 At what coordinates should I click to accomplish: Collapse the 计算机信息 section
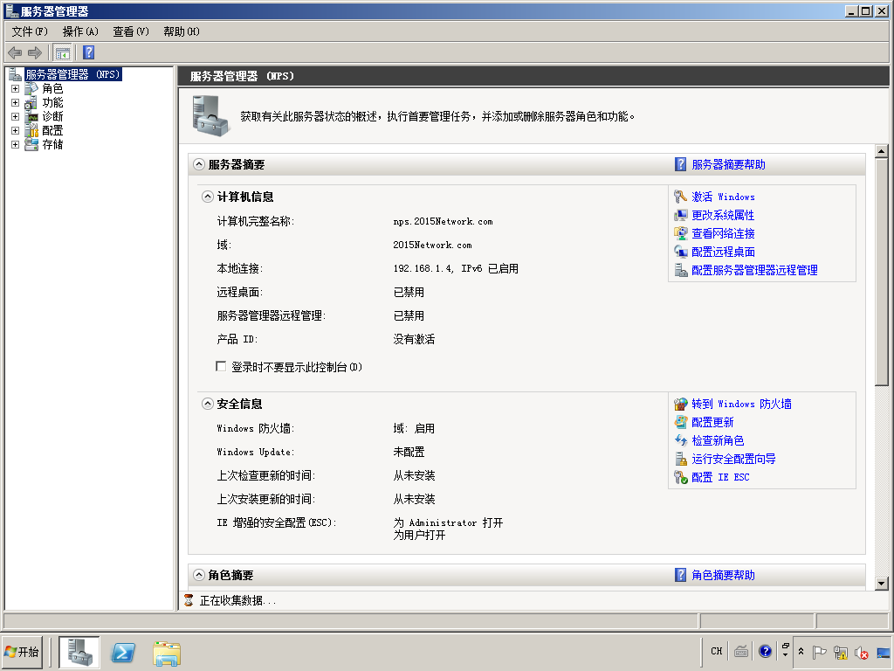click(208, 197)
